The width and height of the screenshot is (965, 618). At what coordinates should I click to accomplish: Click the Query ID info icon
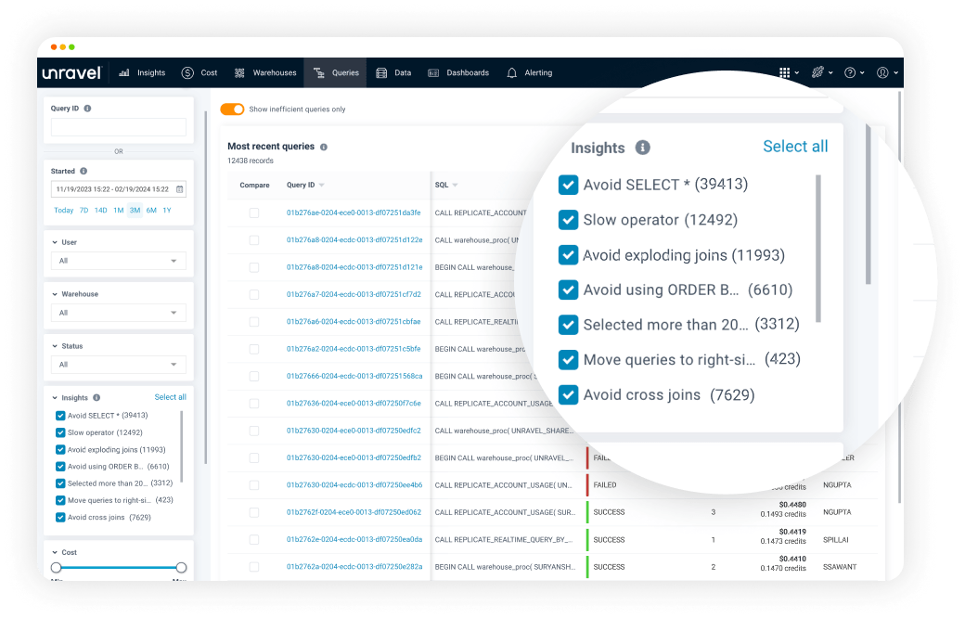(x=87, y=109)
